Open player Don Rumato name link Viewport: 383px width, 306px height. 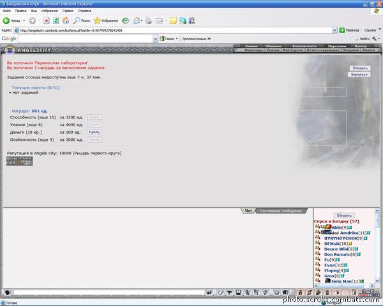pos(337,254)
